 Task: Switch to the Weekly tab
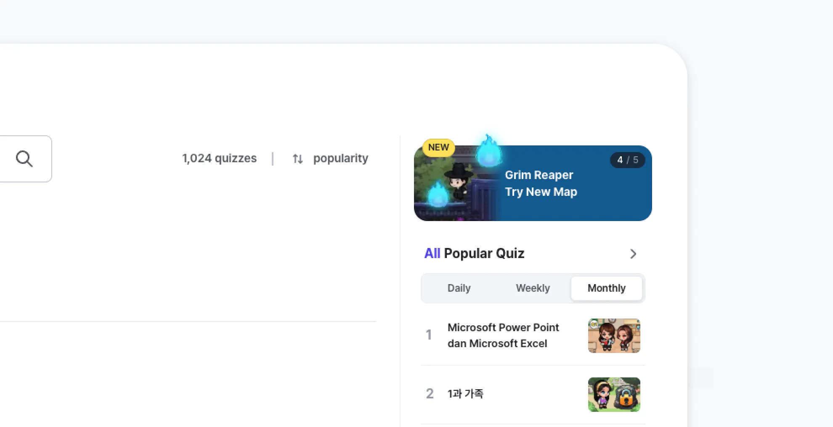pos(533,288)
